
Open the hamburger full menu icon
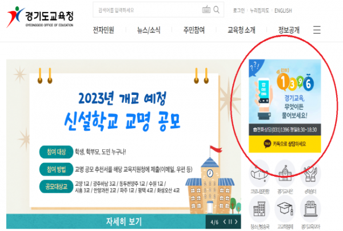point(317,30)
